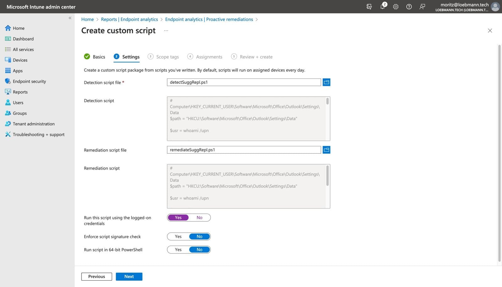The height and width of the screenshot is (287, 502).
Task: Open account avatar for moritz@loebmann.tech
Action: tap(495, 7)
